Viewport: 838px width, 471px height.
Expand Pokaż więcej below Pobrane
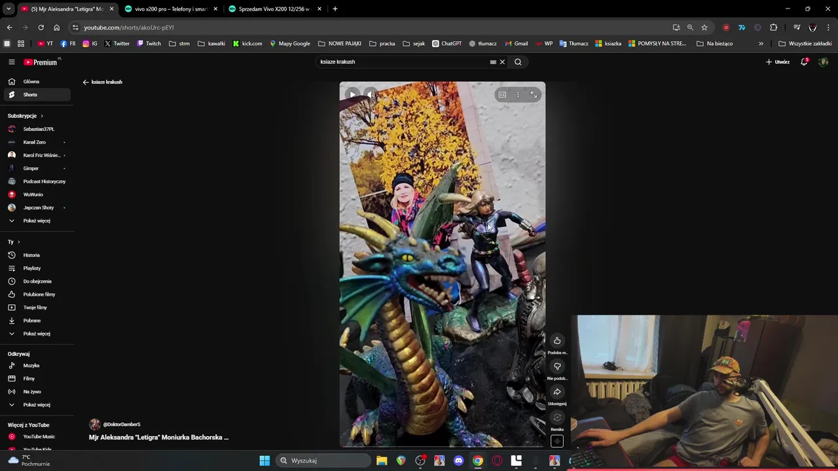click(x=37, y=334)
